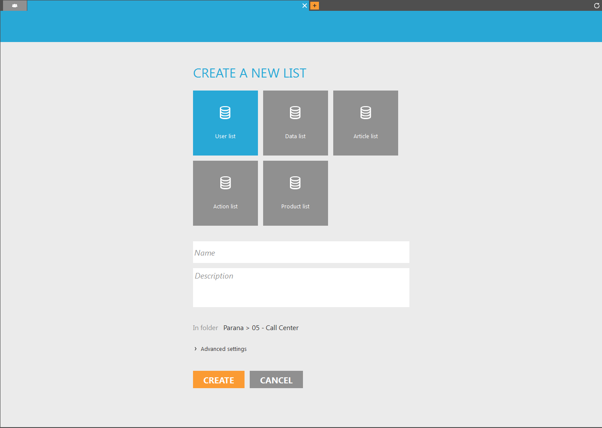Viewport: 602px width, 428px height.
Task: Focus the Name input field
Action: (301, 253)
